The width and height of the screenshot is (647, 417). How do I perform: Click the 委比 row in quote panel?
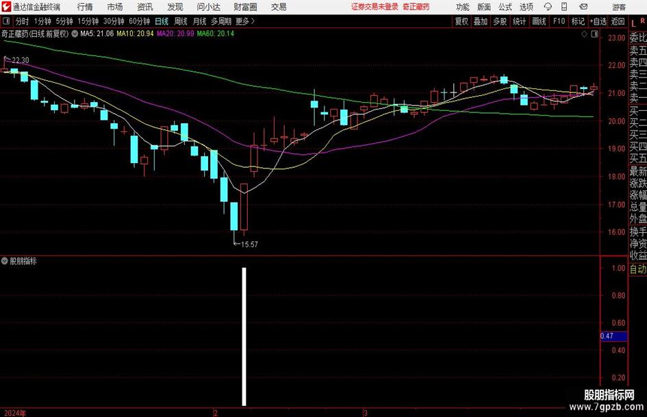638,38
